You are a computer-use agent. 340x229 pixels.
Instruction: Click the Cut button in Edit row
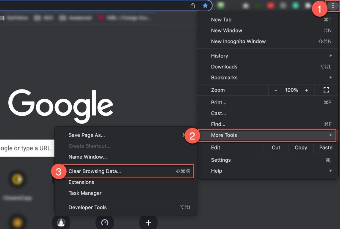[x=276, y=147]
